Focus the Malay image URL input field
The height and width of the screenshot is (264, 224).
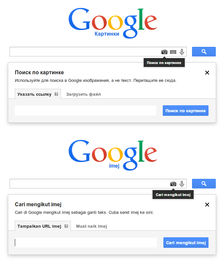pos(86,243)
